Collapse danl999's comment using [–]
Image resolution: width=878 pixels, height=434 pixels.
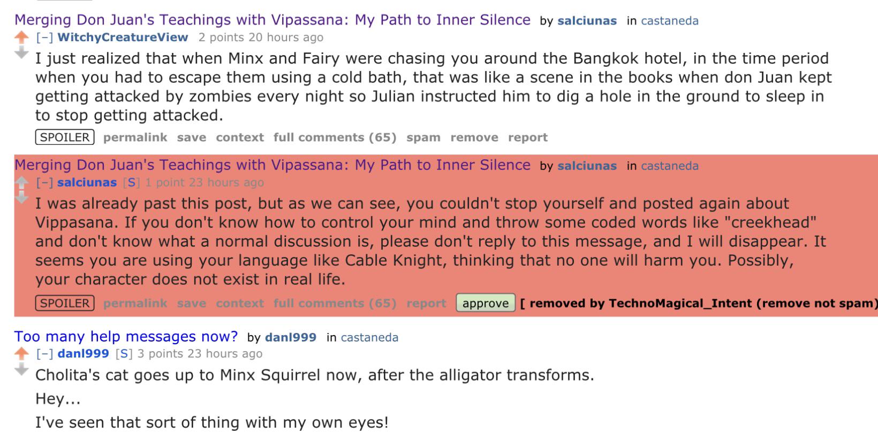[44, 354]
